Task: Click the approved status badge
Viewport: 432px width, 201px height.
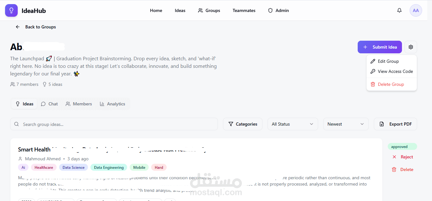Action: [x=402, y=147]
